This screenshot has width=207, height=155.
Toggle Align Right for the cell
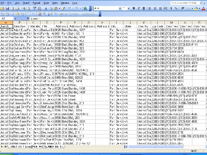(x=160, y=8)
